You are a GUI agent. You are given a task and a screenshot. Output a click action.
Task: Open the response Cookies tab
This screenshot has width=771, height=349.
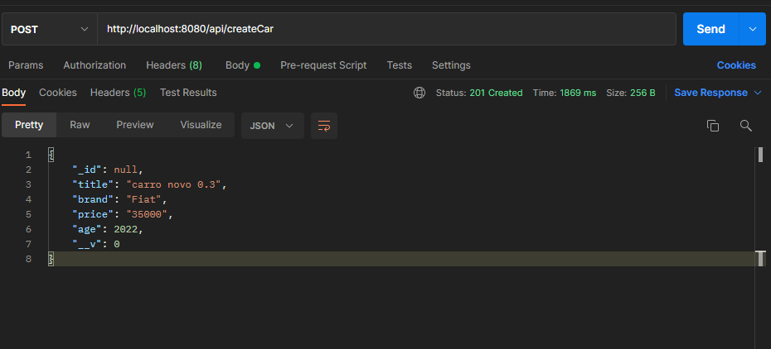(x=58, y=93)
